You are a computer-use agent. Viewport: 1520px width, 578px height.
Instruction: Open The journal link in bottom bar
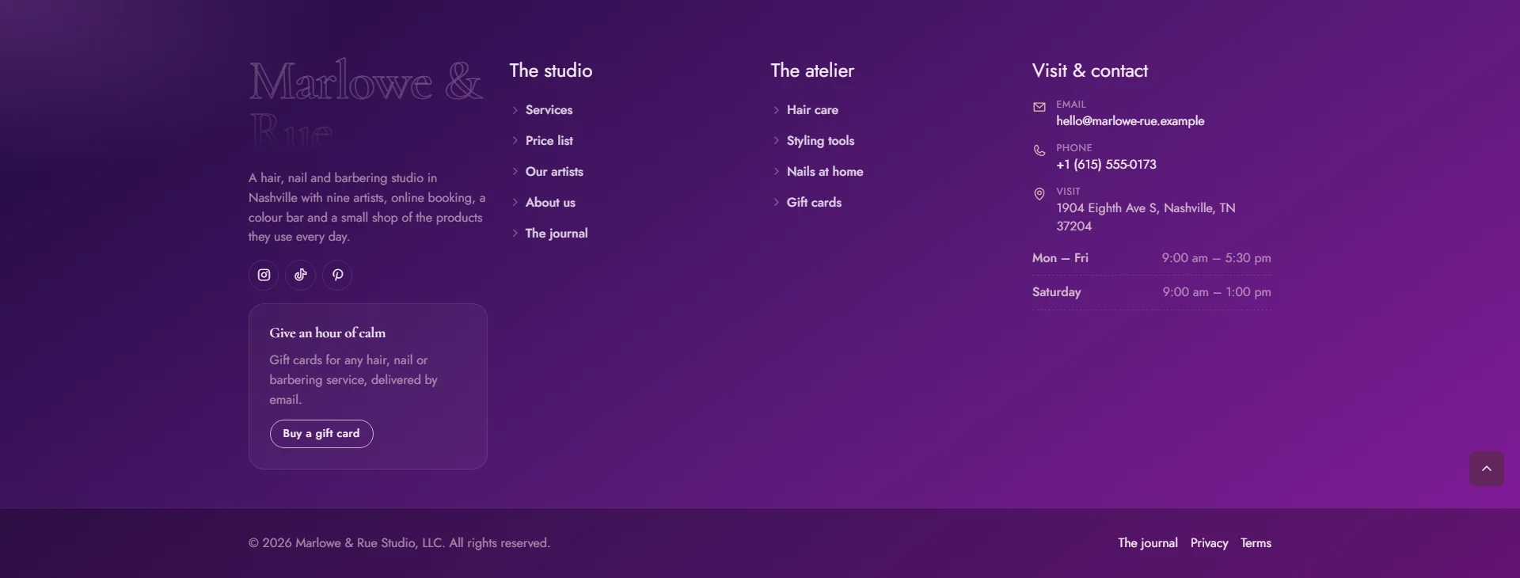pos(1148,543)
